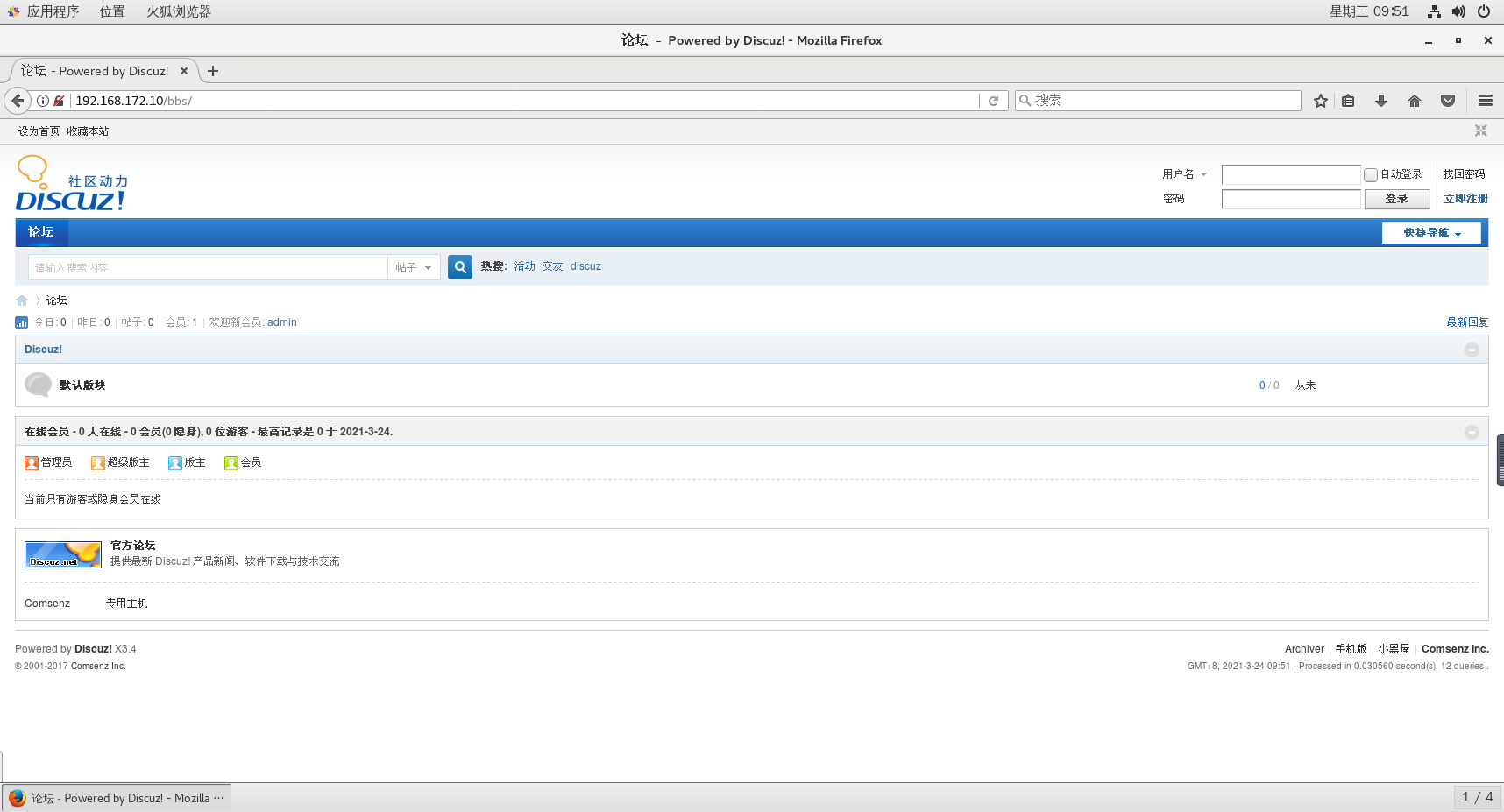Image resolution: width=1504 pixels, height=812 pixels.
Task: Bookmark this page with the star icon
Action: pyautogui.click(x=1321, y=101)
